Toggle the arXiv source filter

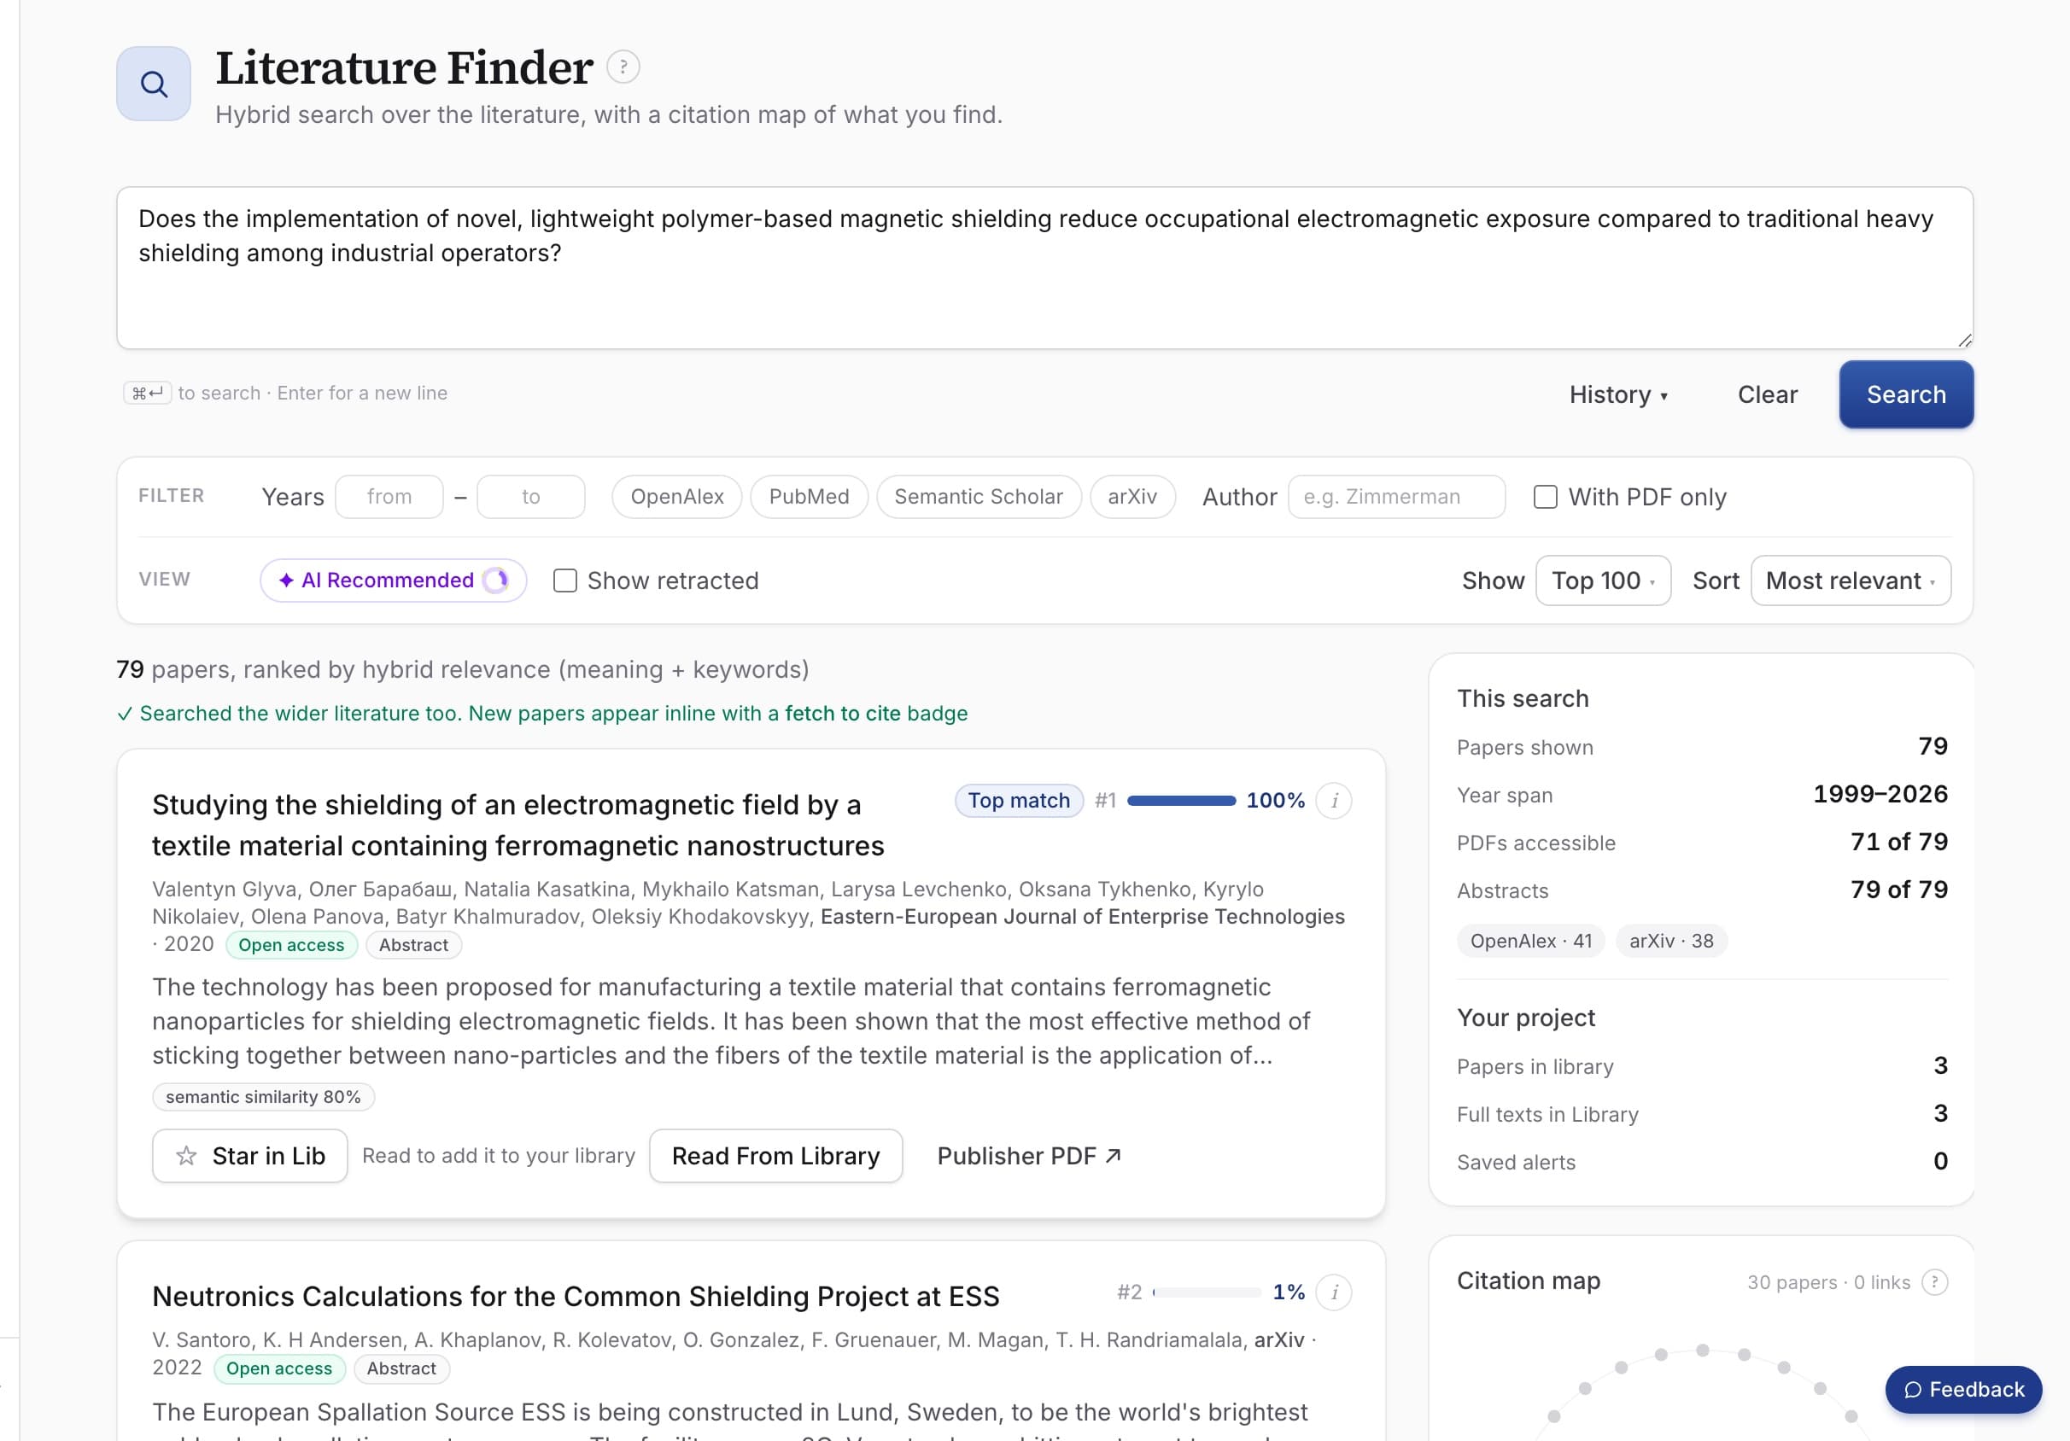1132,497
